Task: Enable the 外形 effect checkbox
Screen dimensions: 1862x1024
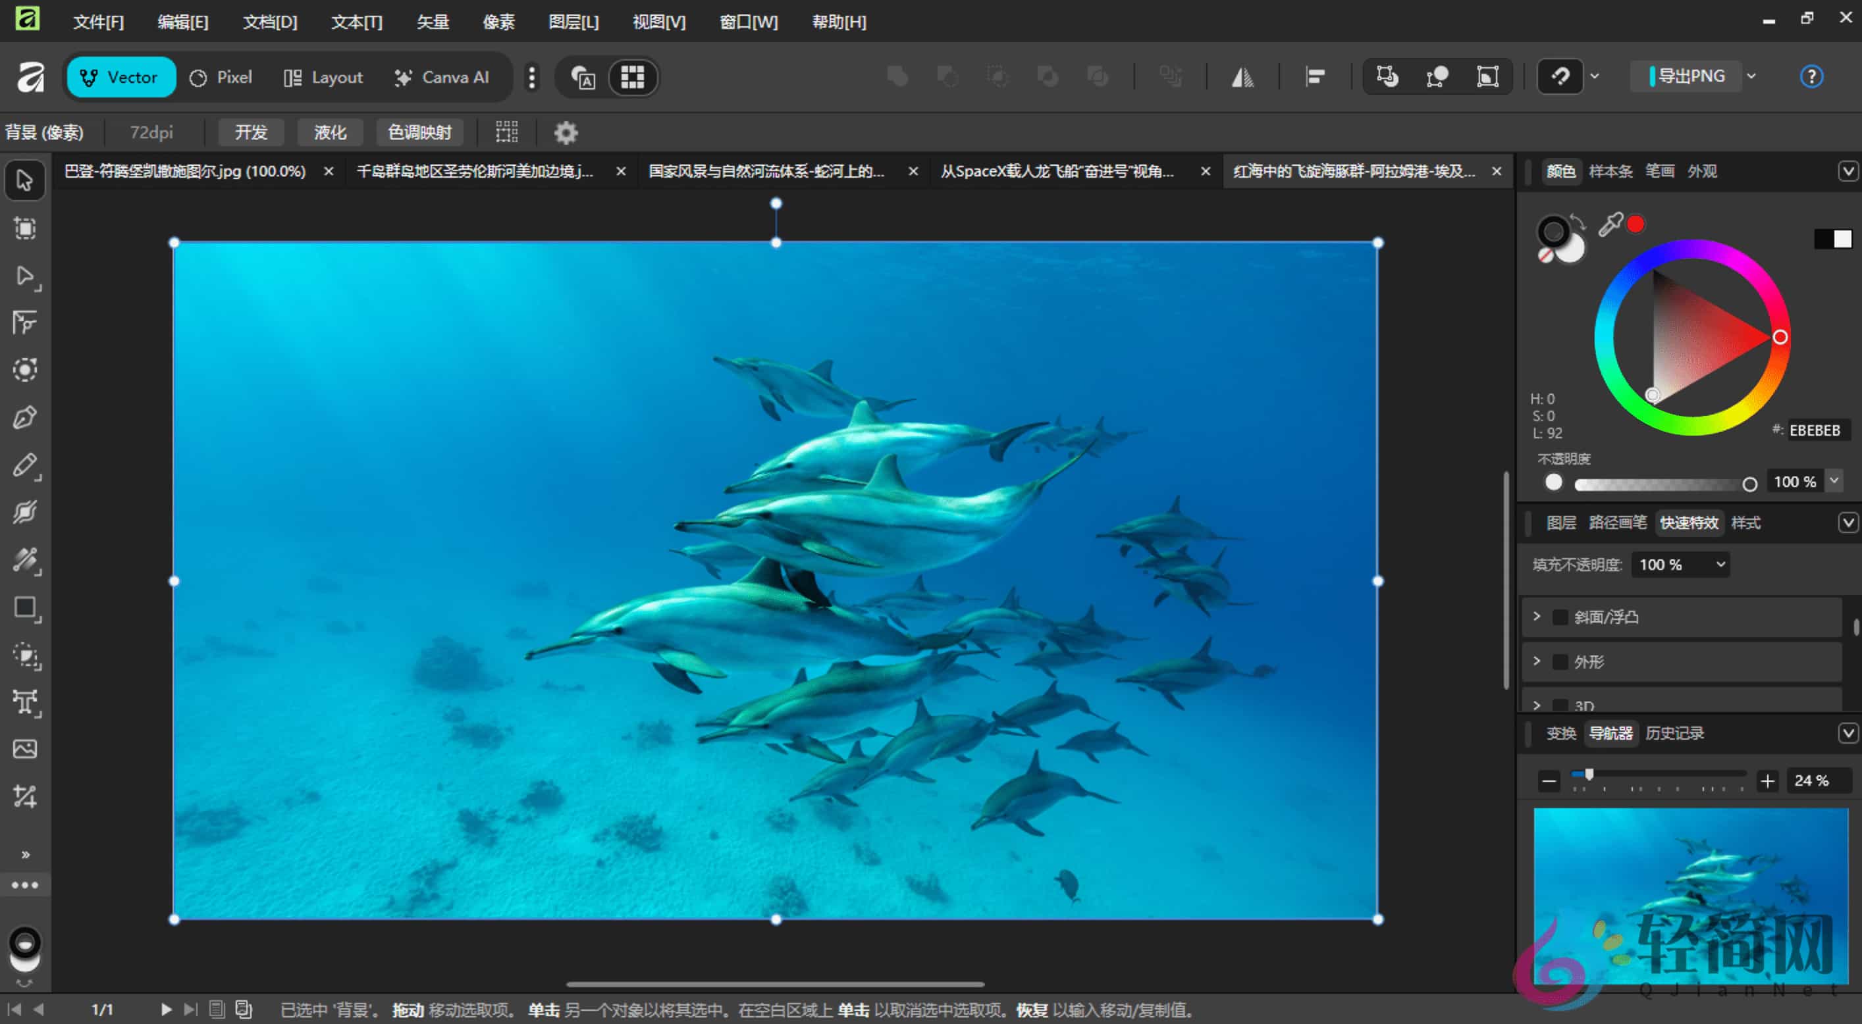Action: (1560, 662)
